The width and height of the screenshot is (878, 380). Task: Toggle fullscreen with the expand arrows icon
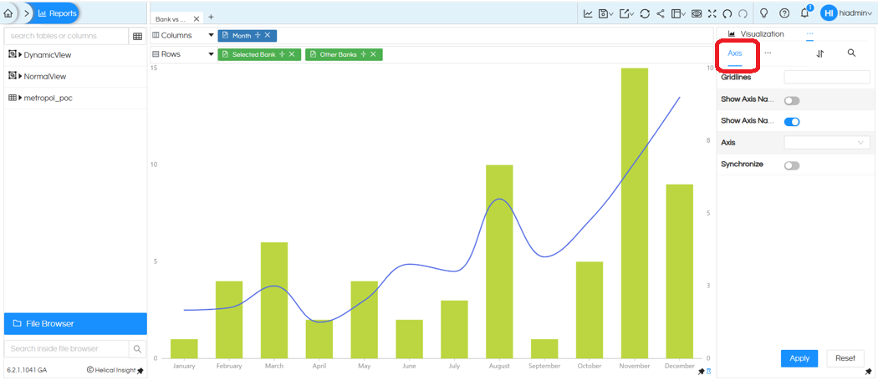coord(712,13)
